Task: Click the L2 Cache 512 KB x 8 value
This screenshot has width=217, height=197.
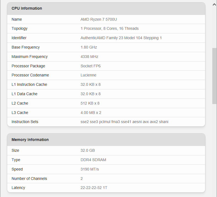Action: pos(90,103)
